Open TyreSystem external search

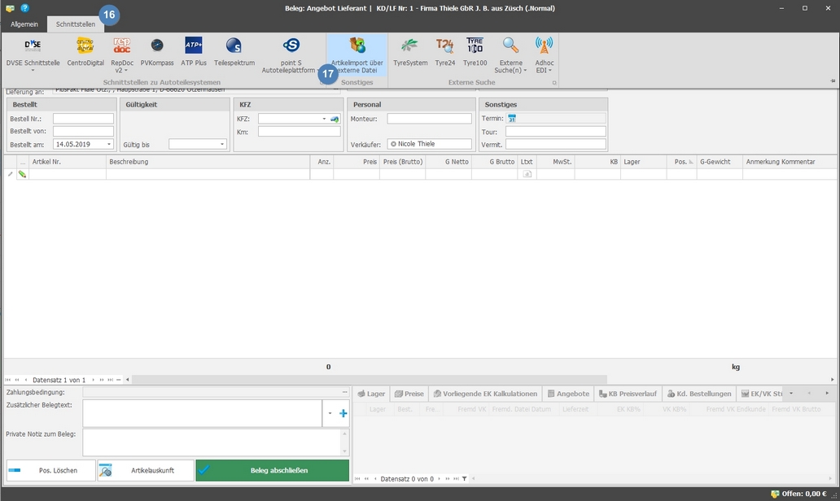[409, 52]
